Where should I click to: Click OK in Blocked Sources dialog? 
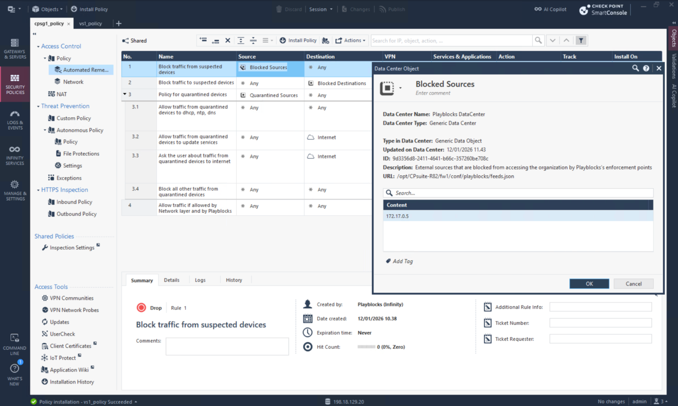pos(589,284)
